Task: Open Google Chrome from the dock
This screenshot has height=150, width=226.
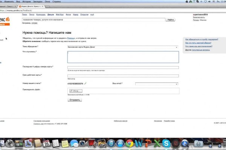Action: tap(130, 143)
